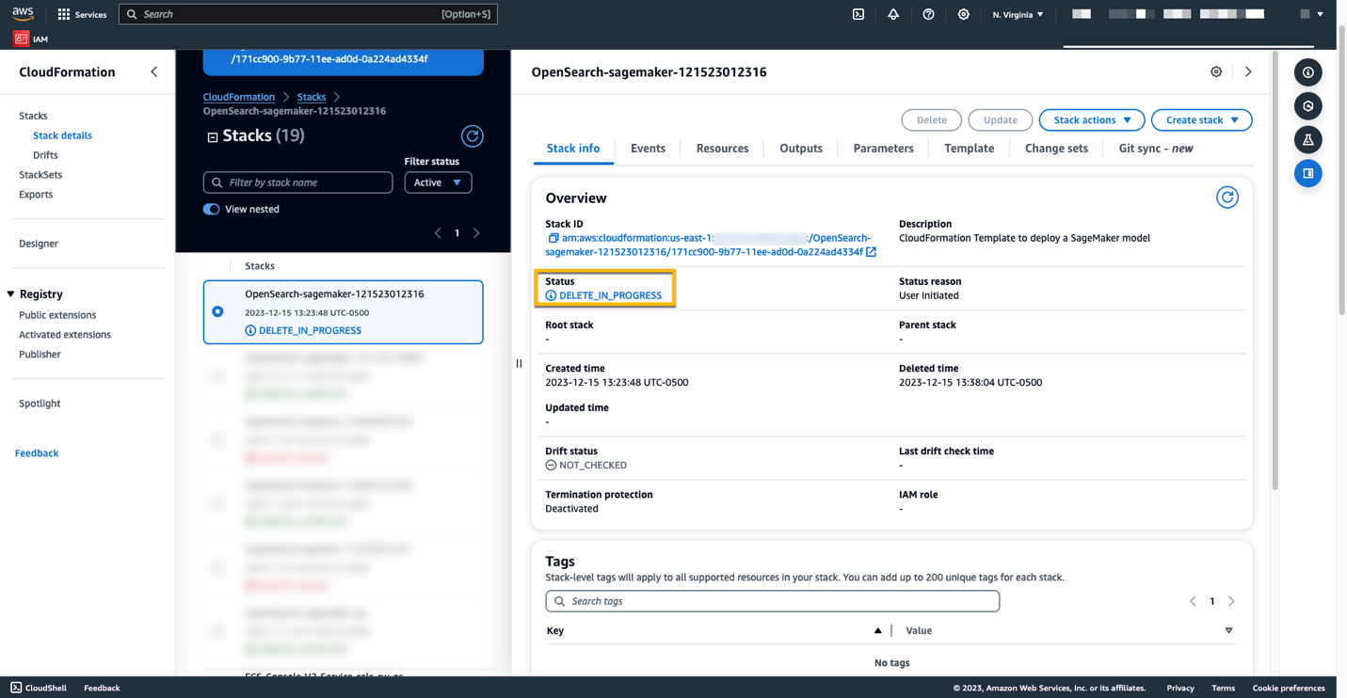1347x698 pixels.
Task: Open the notifications bell
Action: pyautogui.click(x=893, y=14)
